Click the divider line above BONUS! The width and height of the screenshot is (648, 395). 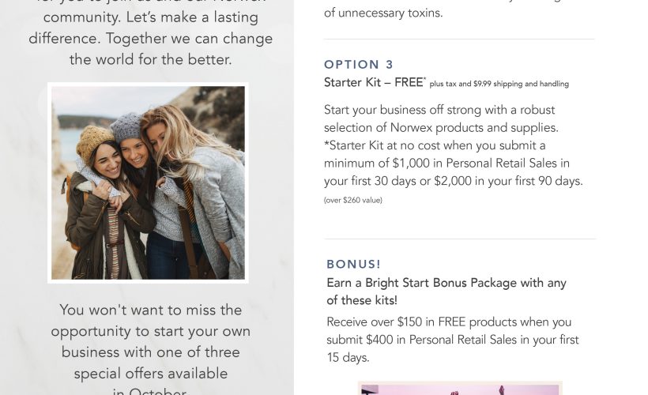pyautogui.click(x=459, y=239)
